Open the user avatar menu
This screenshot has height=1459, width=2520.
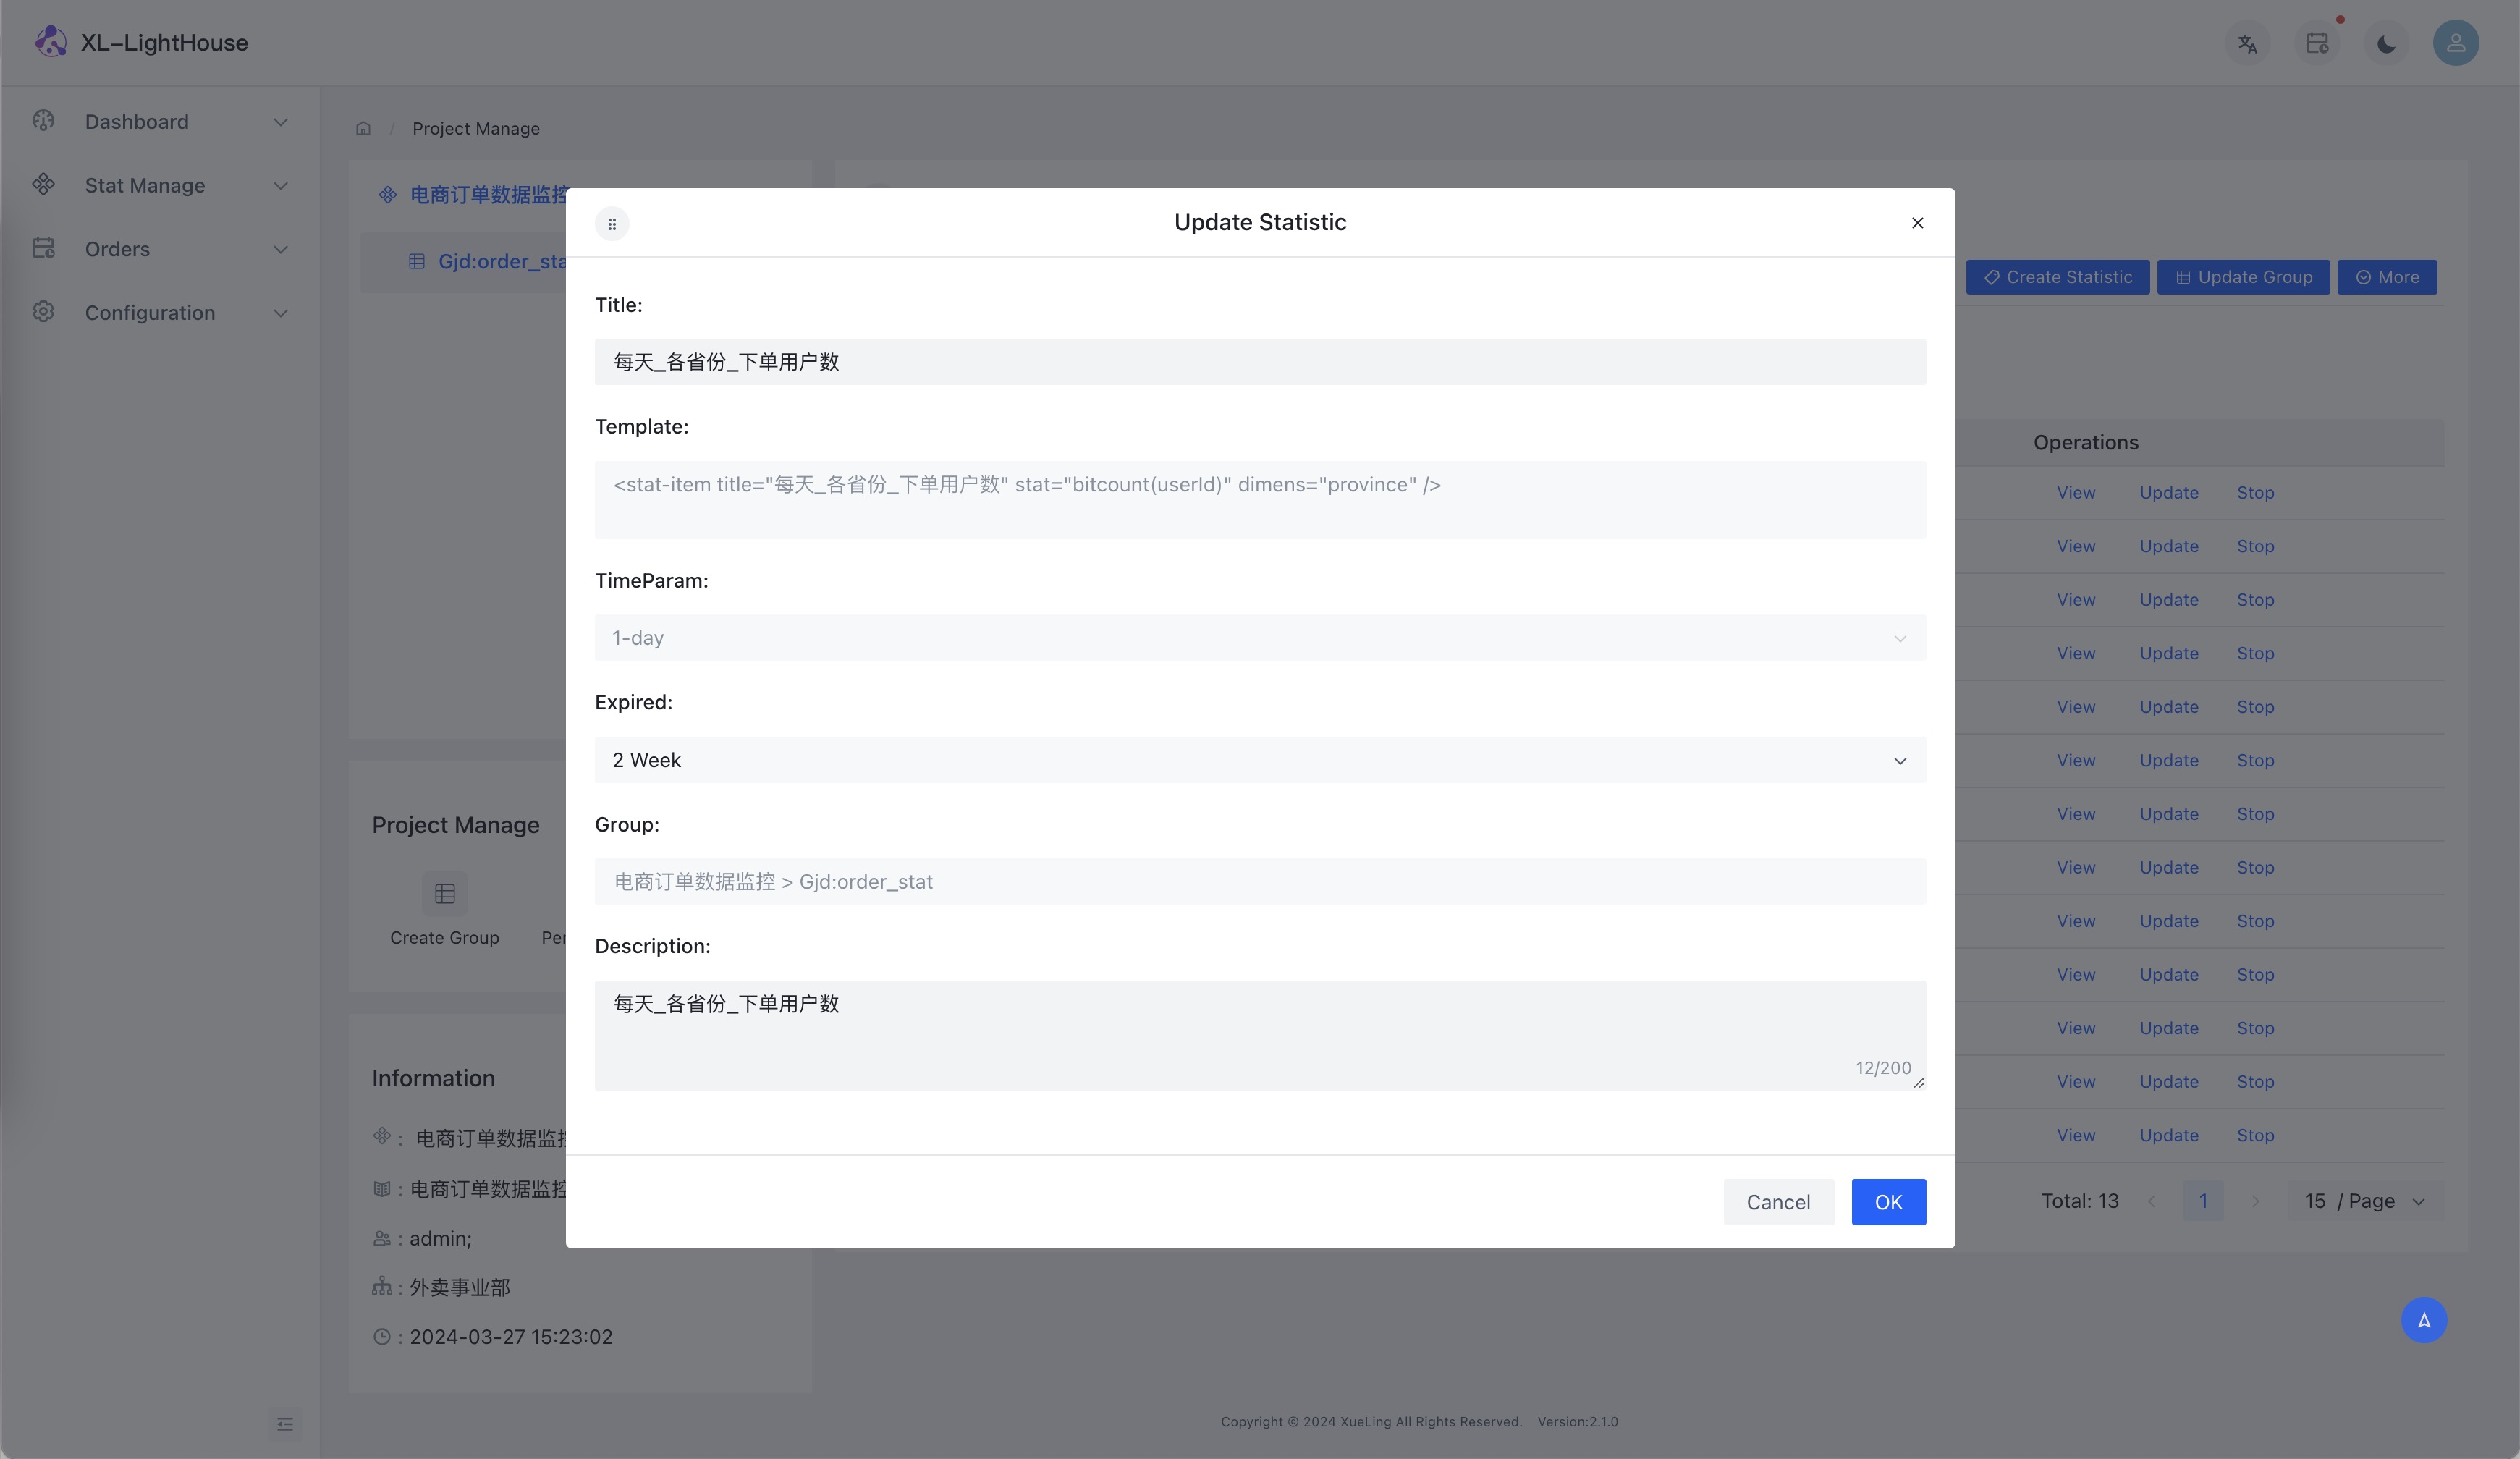coord(2455,43)
